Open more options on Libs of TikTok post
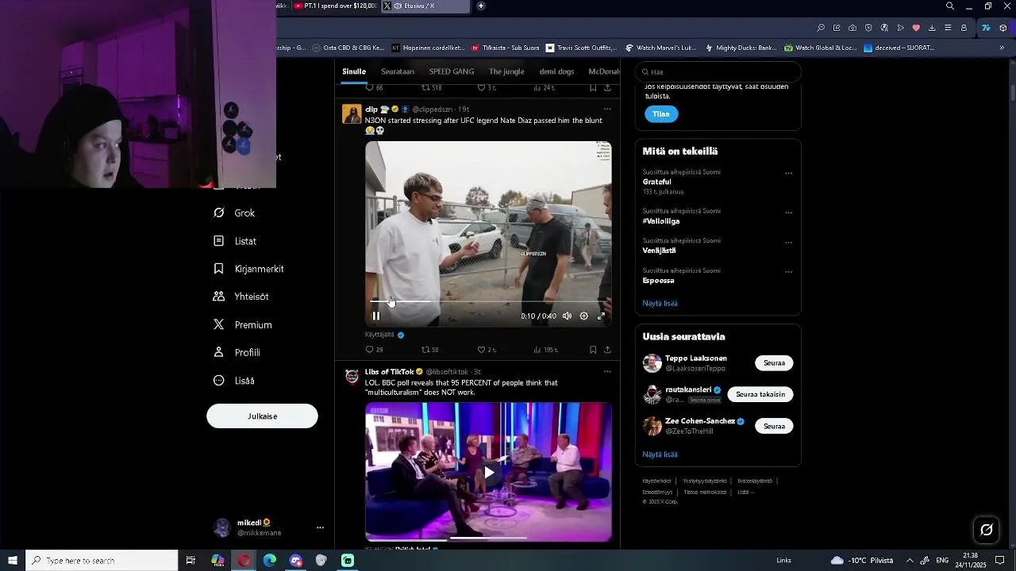The image size is (1016, 571). (607, 371)
